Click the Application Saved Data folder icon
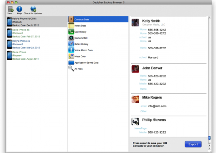 coord(71,63)
